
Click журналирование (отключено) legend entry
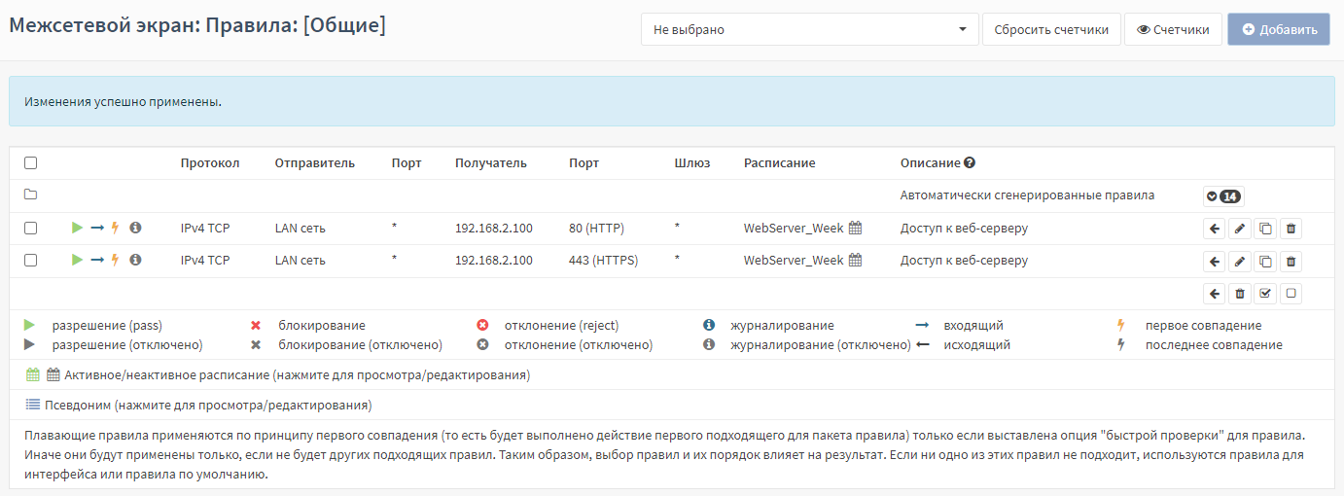(821, 345)
